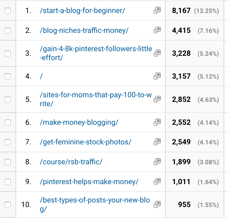This screenshot has width=228, height=218.
Task: Enable the checkbox next to /make-money-blogging/
Action: (8, 122)
